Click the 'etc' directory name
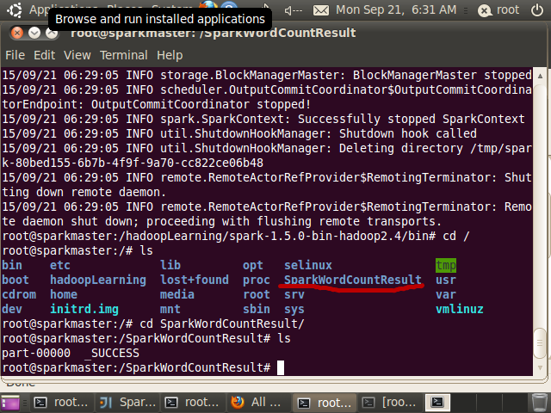 point(60,266)
